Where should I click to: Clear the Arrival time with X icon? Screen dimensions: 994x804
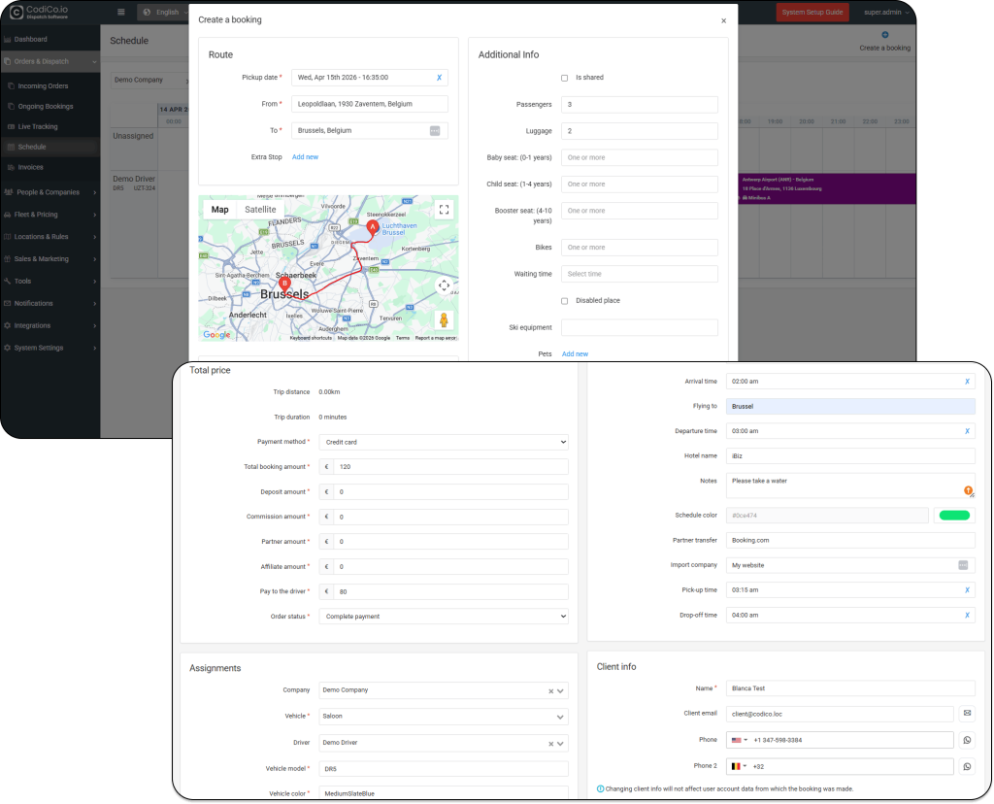tap(967, 382)
